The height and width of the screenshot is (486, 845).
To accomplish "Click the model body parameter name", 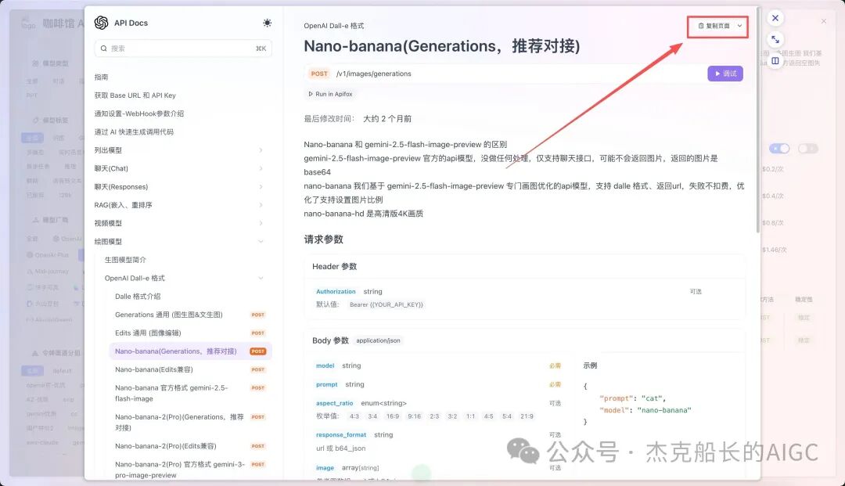I will (x=325, y=365).
